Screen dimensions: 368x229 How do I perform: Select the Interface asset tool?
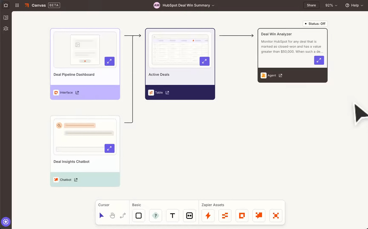pos(242,216)
